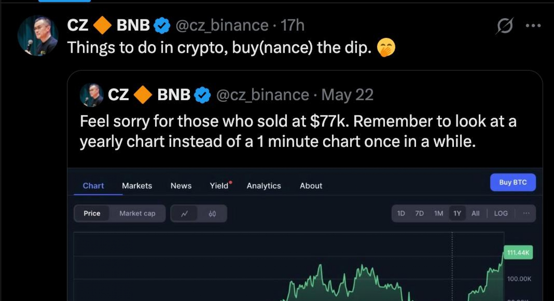Toggle chart to Price view

tap(92, 214)
